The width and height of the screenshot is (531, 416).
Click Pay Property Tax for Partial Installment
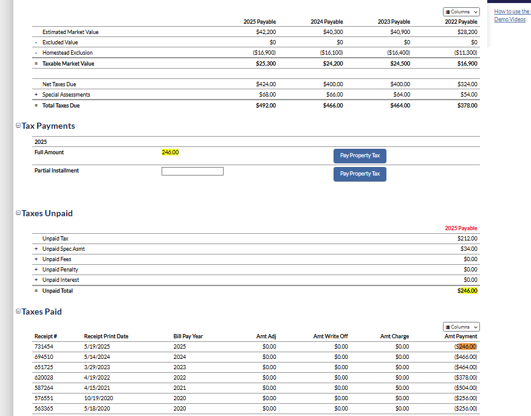pyautogui.click(x=360, y=174)
